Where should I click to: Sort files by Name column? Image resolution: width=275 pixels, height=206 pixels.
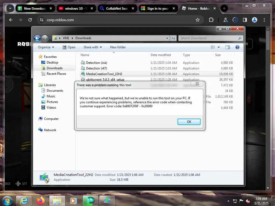click(x=85, y=55)
